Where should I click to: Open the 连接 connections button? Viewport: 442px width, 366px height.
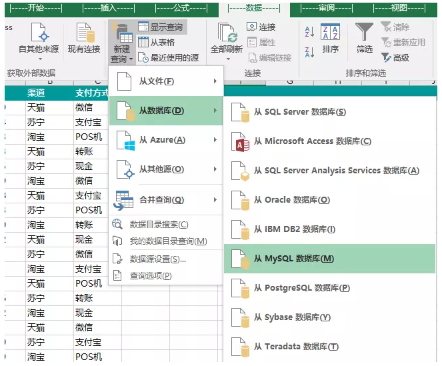tap(261, 27)
